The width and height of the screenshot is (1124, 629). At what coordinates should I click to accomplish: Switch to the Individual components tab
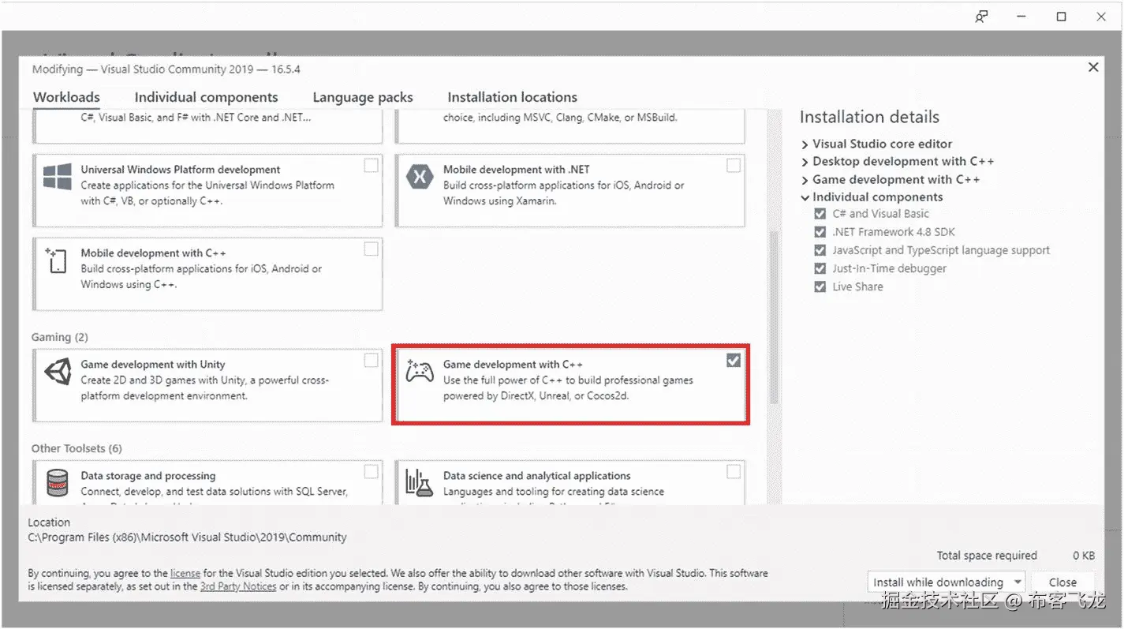pyautogui.click(x=206, y=97)
